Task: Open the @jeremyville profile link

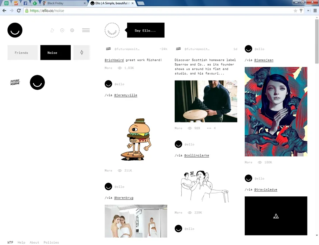Action: point(125,95)
